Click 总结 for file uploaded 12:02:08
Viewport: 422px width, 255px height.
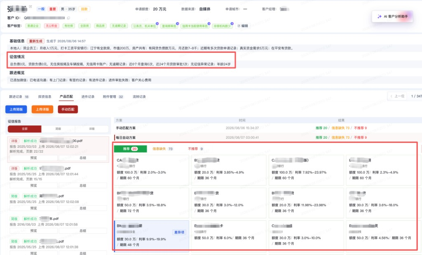[x=83, y=208]
